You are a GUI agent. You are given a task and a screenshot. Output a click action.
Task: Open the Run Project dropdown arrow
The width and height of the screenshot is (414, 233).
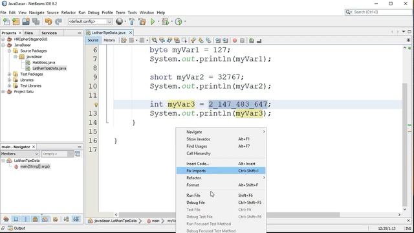[x=158, y=21]
